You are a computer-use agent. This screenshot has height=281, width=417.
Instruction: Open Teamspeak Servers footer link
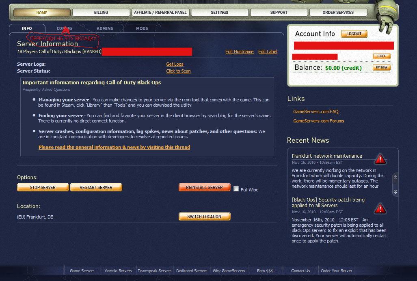(155, 270)
